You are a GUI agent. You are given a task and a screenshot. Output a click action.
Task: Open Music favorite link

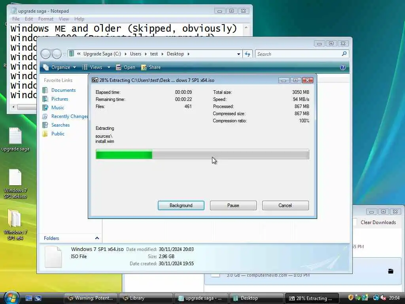click(58, 108)
